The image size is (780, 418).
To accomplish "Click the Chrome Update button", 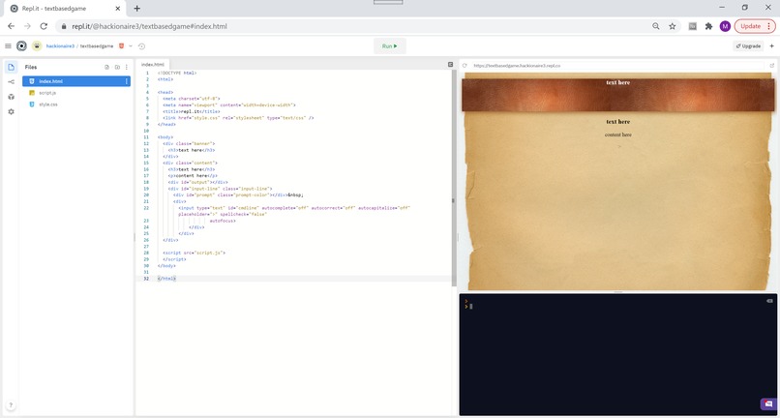I will click(x=755, y=26).
